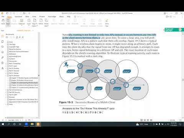Expand Part IV: Services bookmark
Screen dimensions: 184x138
pyautogui.click(x=6, y=71)
